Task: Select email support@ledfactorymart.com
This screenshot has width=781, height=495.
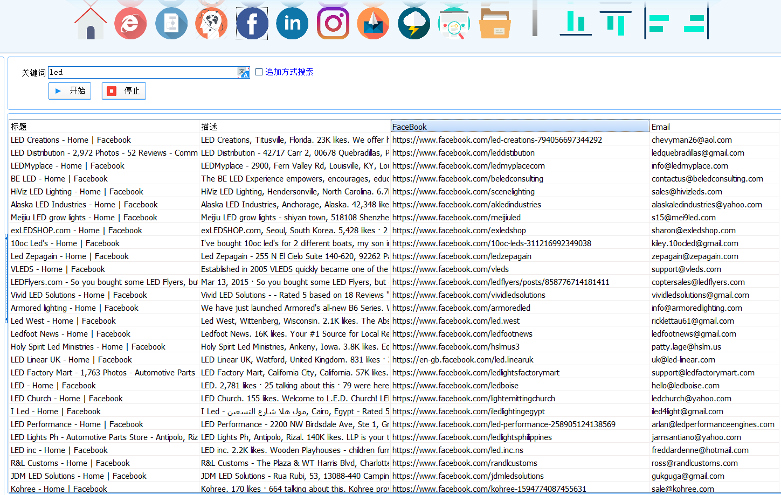Action: click(703, 373)
